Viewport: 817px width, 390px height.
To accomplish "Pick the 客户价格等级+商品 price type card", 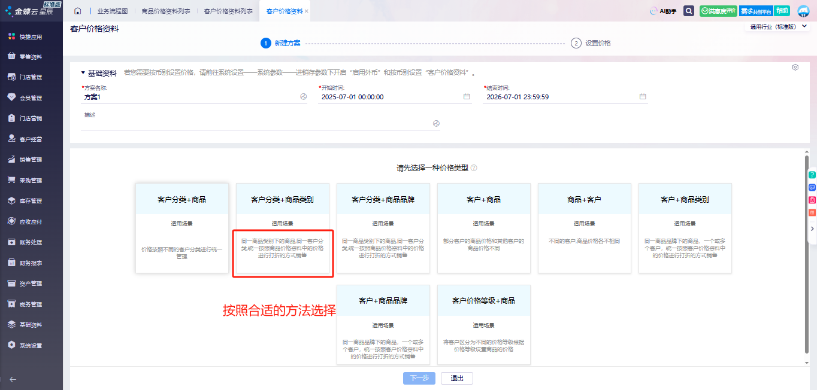I will (x=483, y=324).
